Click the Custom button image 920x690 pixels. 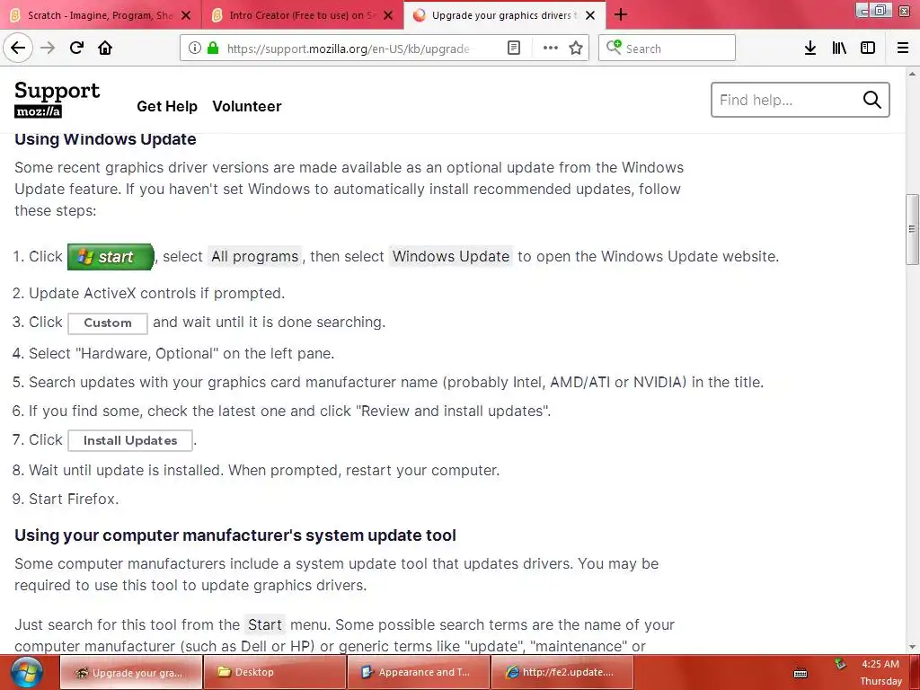tap(108, 323)
